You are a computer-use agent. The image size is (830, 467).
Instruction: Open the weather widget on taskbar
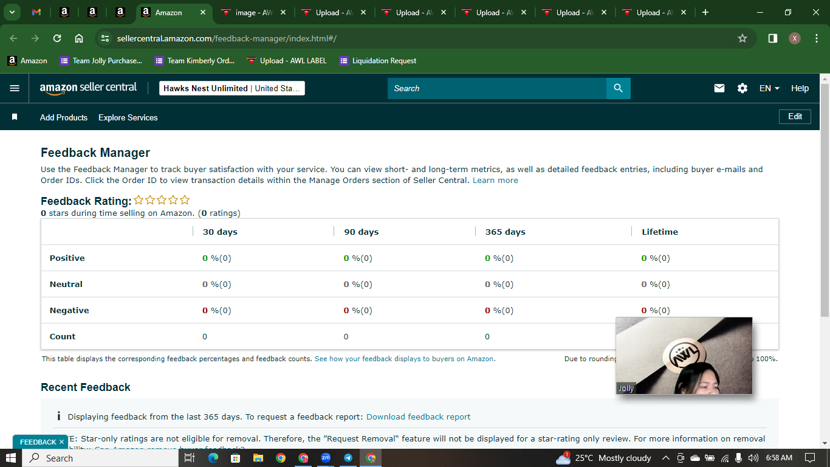[x=604, y=458]
